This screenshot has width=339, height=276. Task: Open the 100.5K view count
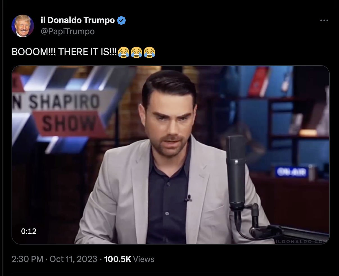tap(117, 259)
